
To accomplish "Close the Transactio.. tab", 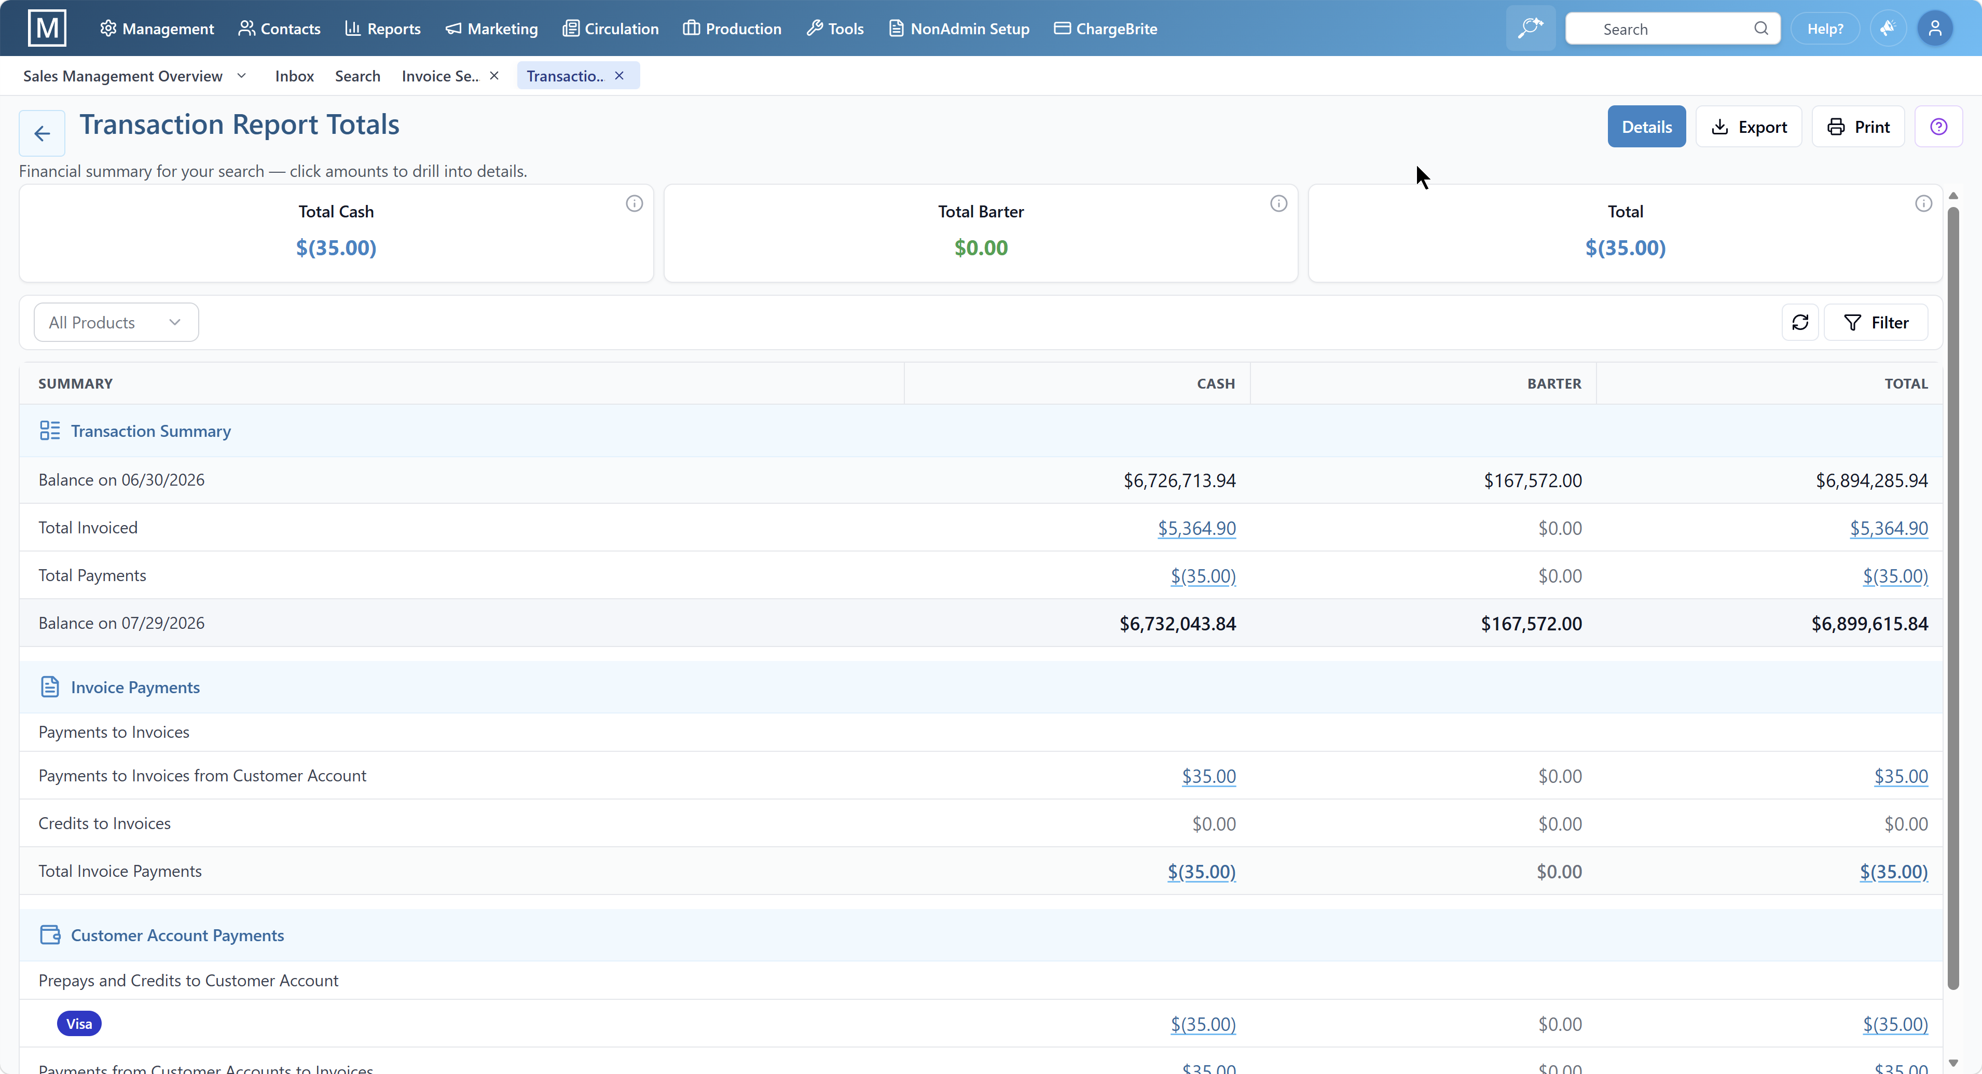I will point(618,75).
